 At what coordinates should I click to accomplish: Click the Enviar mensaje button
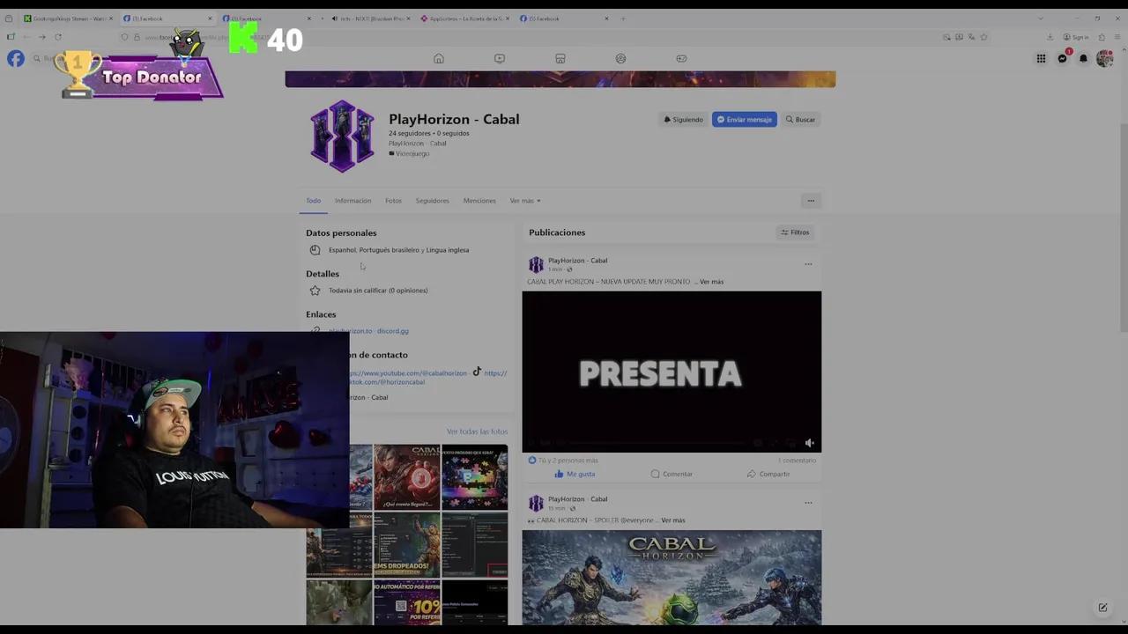[x=744, y=119]
